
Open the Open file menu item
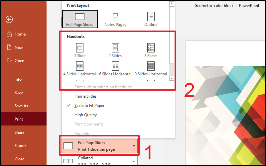[x=23, y=61]
